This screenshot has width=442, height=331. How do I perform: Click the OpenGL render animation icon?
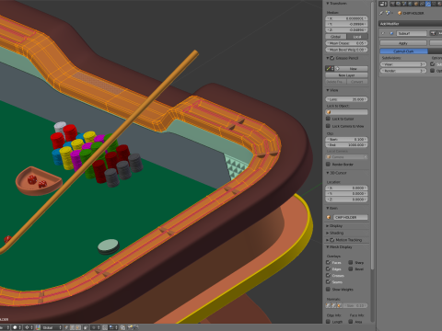135,327
